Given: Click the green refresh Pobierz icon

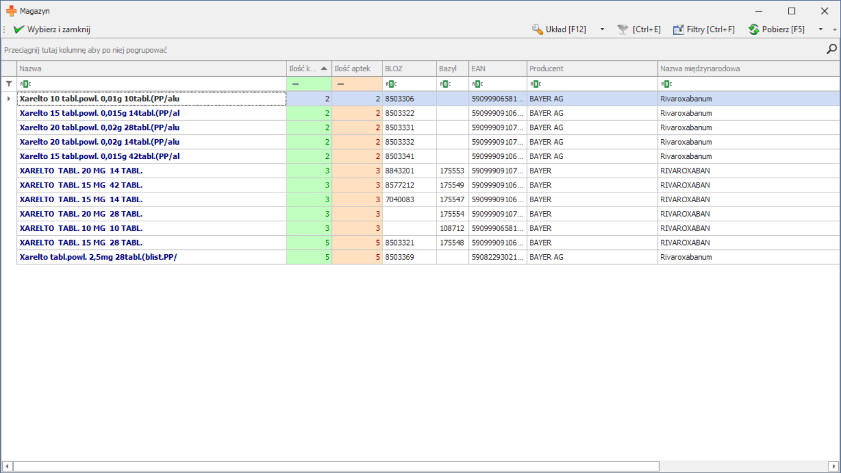Looking at the screenshot, I should [x=754, y=30].
